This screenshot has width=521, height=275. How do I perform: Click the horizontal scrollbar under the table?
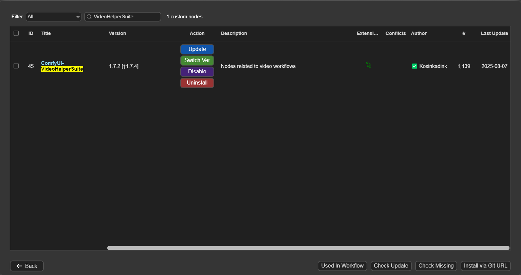(x=308, y=248)
